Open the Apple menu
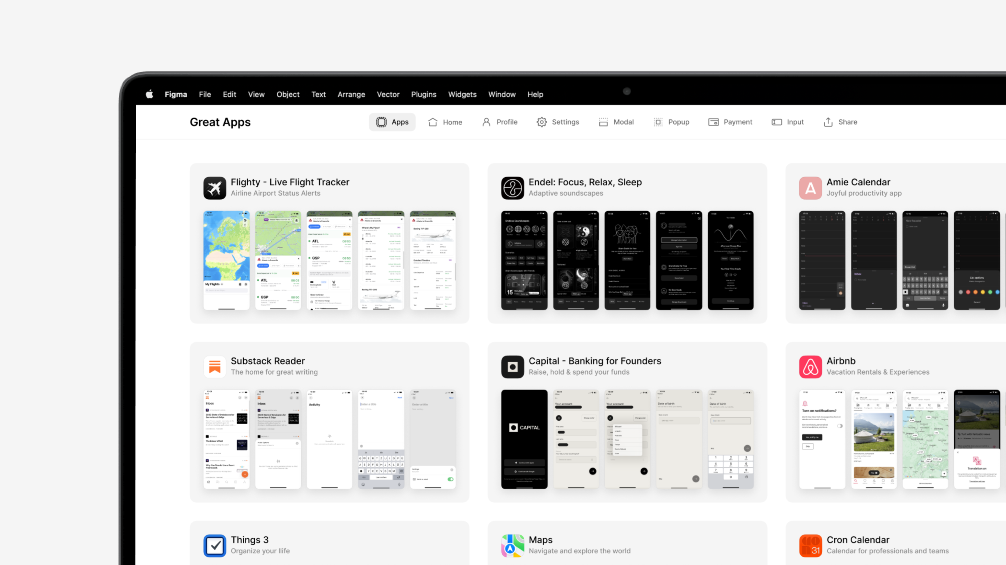 click(150, 94)
